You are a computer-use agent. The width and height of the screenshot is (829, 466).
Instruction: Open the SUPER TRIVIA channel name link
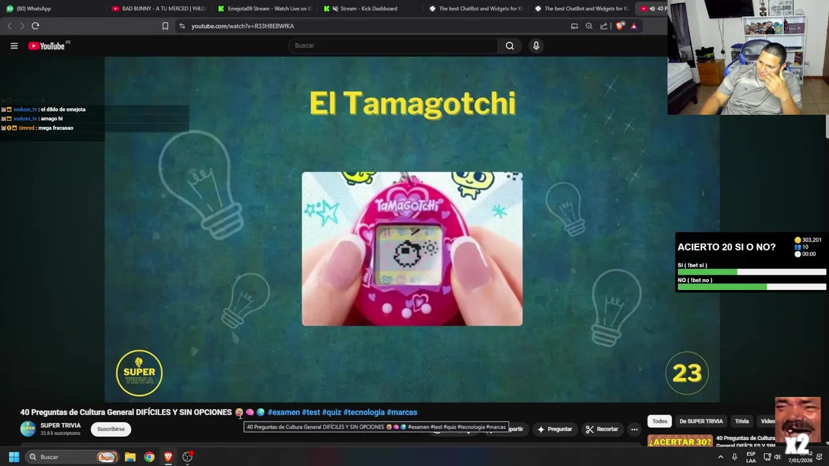(60, 425)
